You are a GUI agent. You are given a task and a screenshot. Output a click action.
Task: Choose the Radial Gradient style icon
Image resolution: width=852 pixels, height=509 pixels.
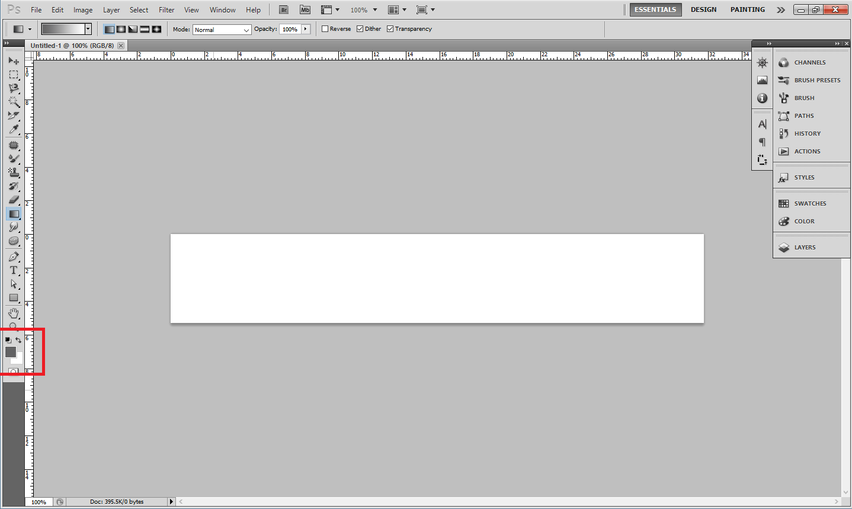[x=121, y=29]
